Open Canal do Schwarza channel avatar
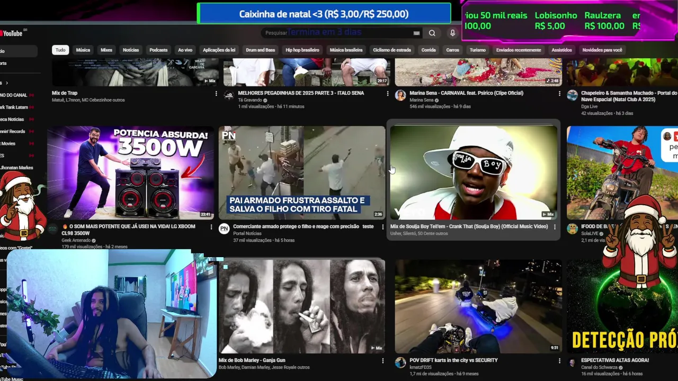The height and width of the screenshot is (381, 678). coord(572,362)
